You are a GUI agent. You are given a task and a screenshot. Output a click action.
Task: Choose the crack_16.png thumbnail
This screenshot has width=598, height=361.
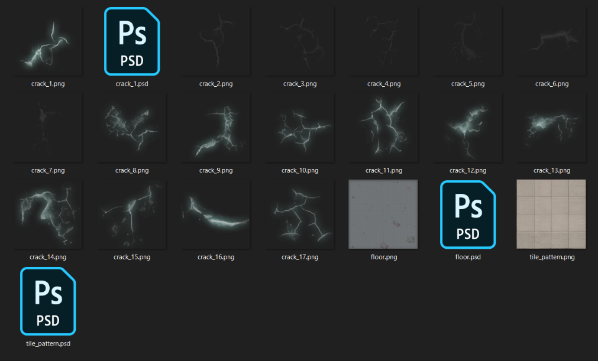[216, 214]
